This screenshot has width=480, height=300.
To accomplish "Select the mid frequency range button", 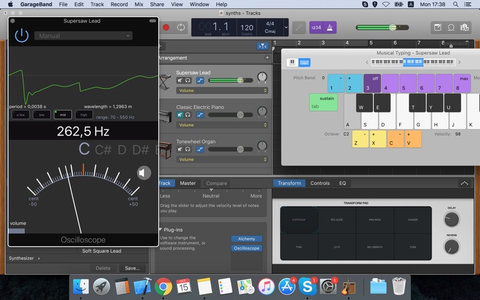I will pos(63,115).
